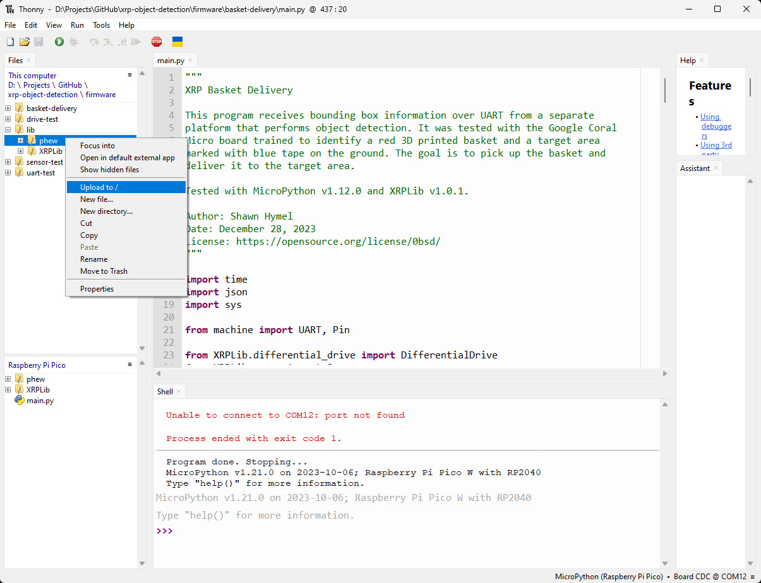This screenshot has height=583, width=761.
Task: Click the editor horizontal scrollbar
Action: click(x=410, y=374)
